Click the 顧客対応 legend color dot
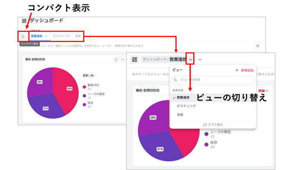290x170 pixels. [84, 87]
